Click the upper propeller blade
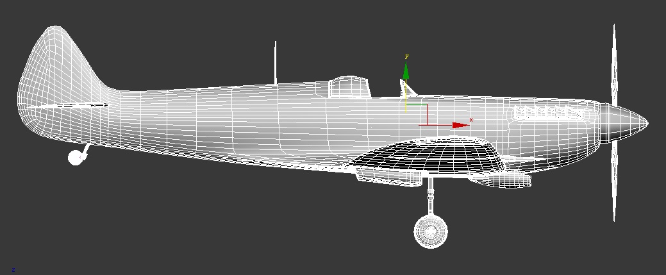This screenshot has width=666, height=275. pyautogui.click(x=613, y=63)
